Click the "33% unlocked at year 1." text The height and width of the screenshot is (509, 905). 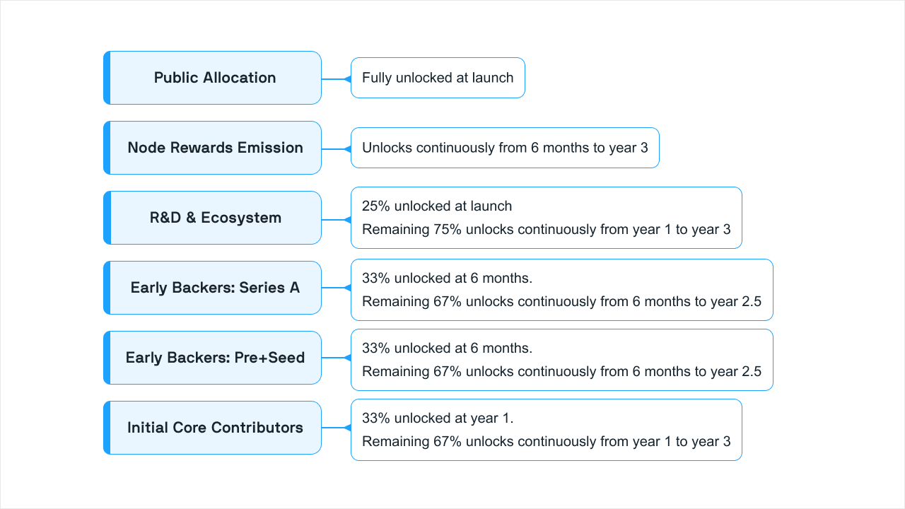(x=438, y=419)
